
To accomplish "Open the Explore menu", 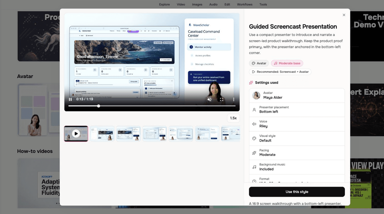I will coord(164,4).
